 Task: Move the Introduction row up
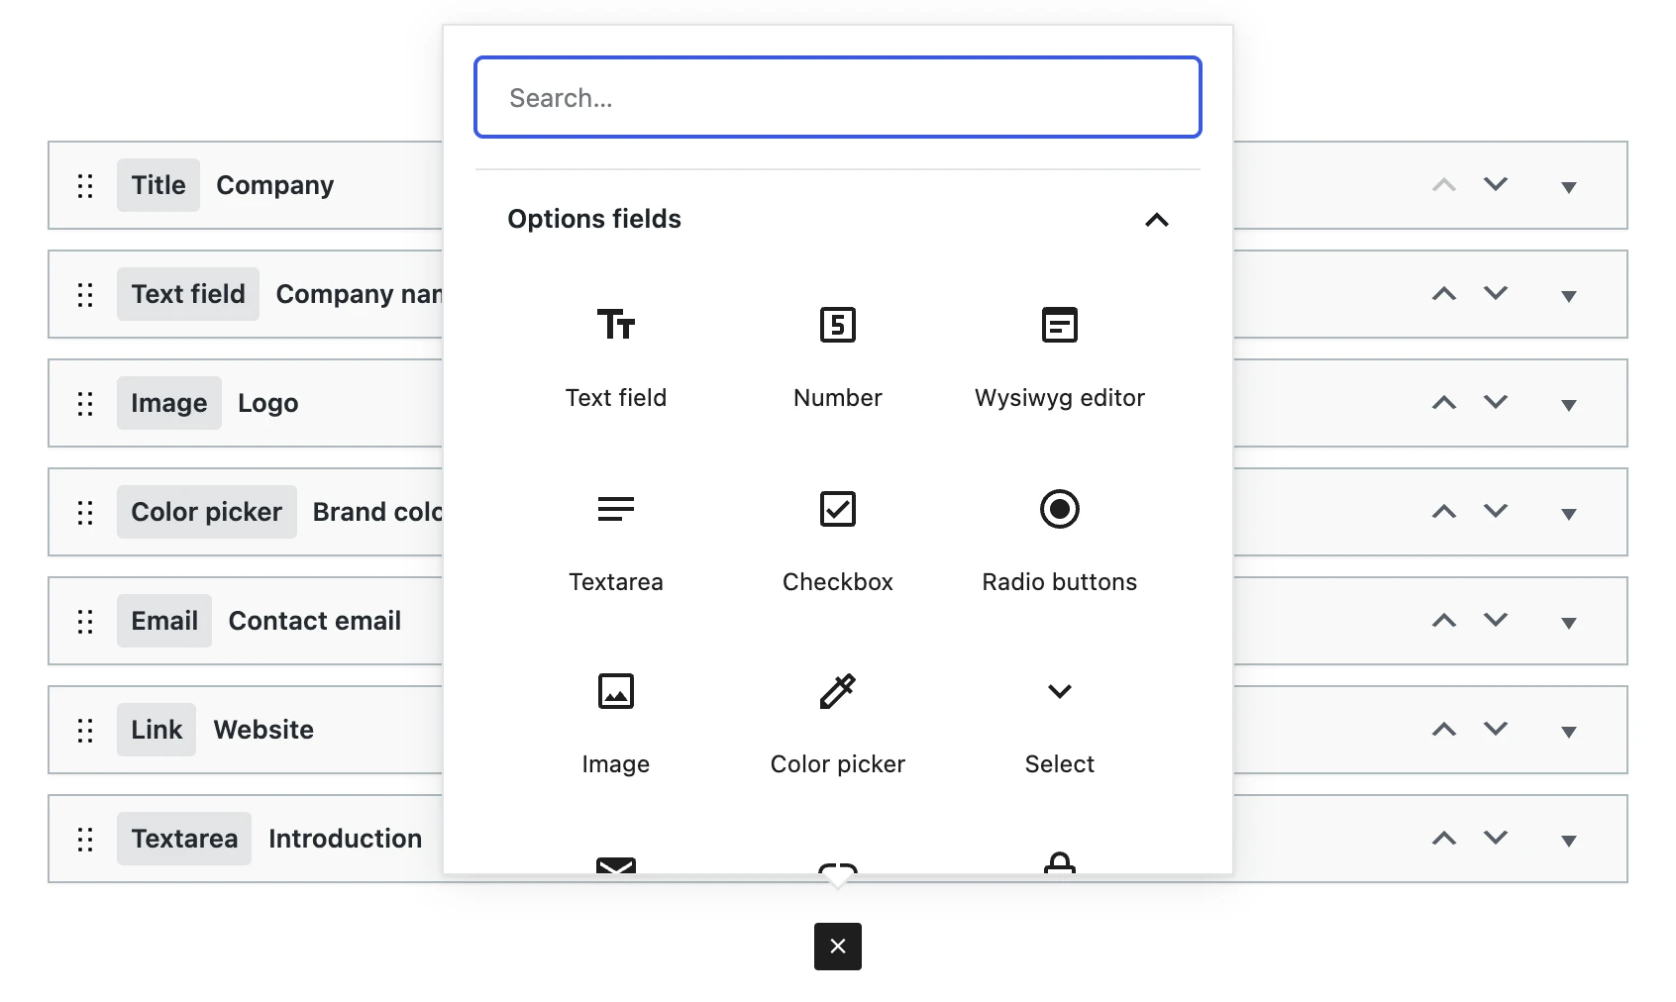[x=1444, y=838]
